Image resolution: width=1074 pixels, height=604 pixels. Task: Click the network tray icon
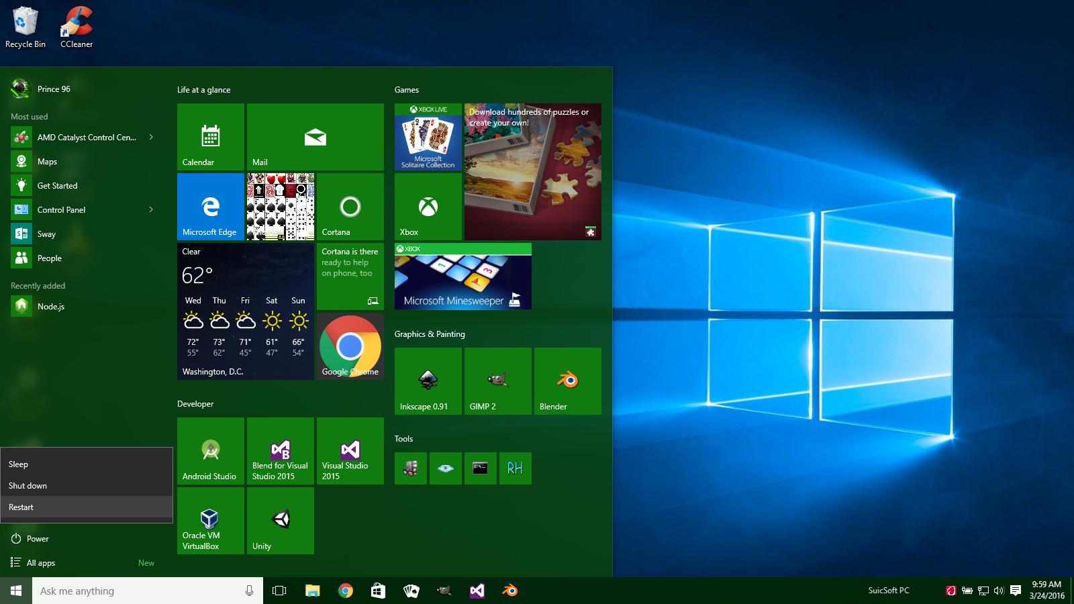[983, 591]
